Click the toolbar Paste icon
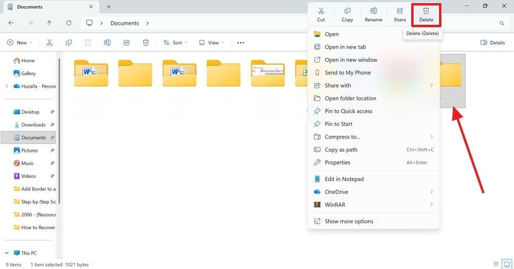 pos(88,42)
